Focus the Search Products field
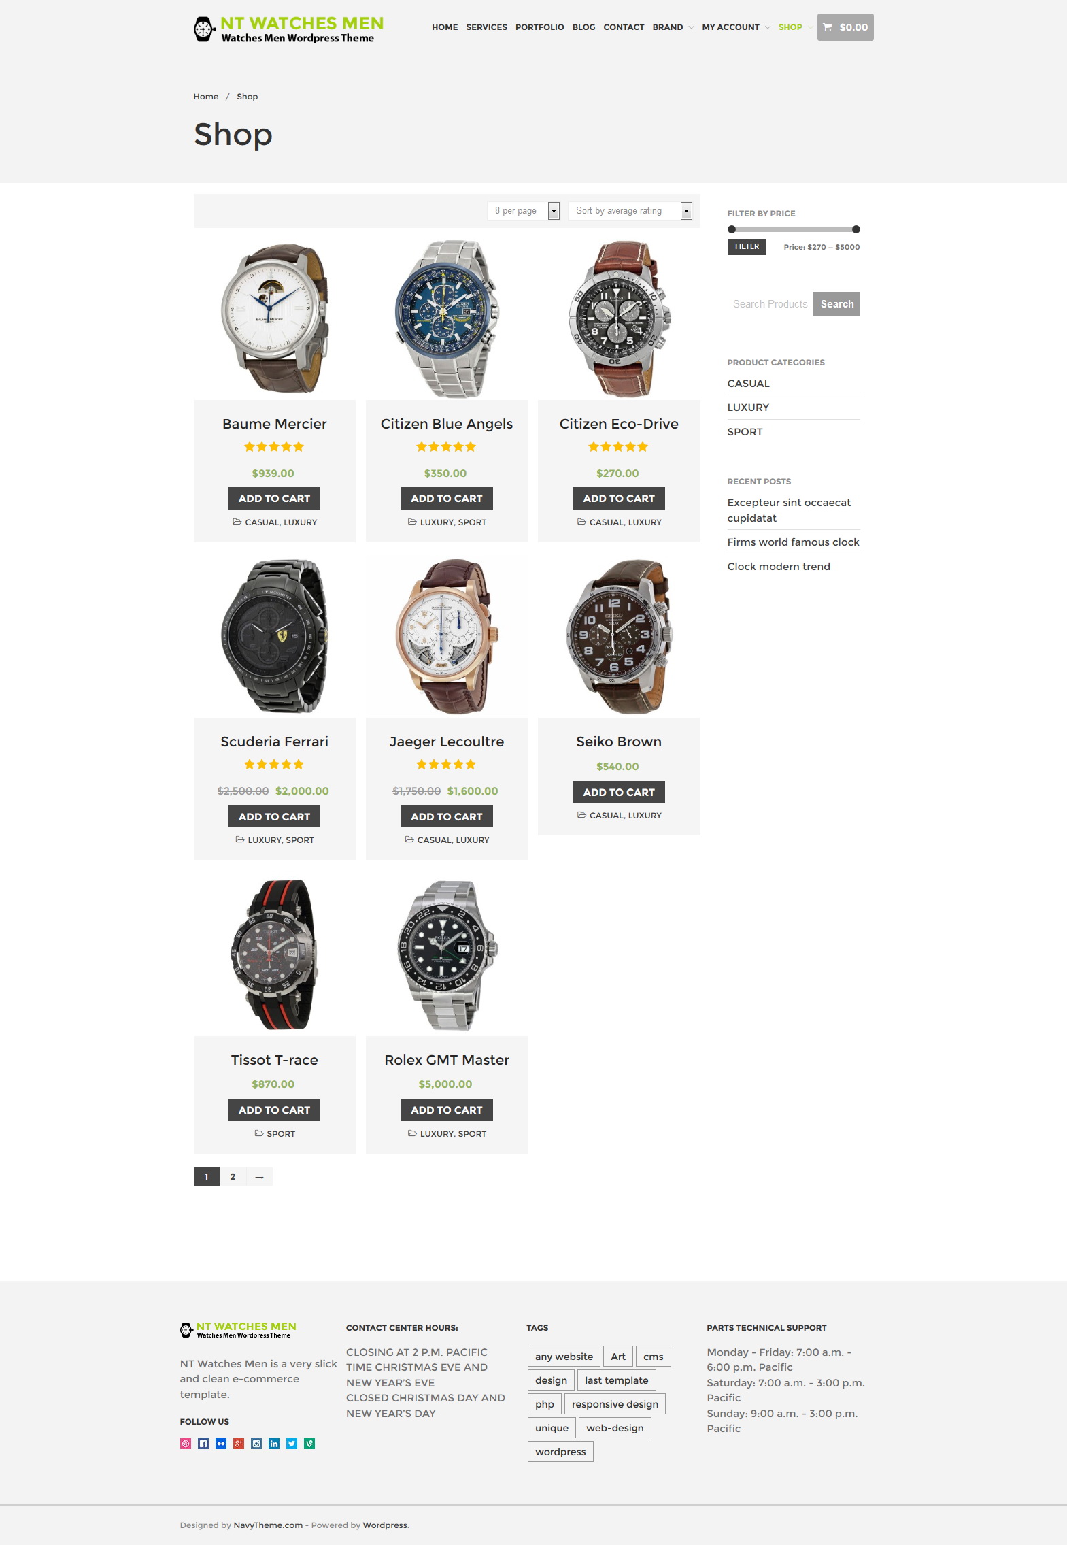1067x1545 pixels. click(770, 304)
